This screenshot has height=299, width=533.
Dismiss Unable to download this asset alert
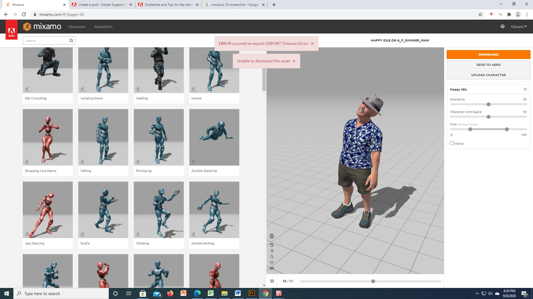pyautogui.click(x=294, y=61)
